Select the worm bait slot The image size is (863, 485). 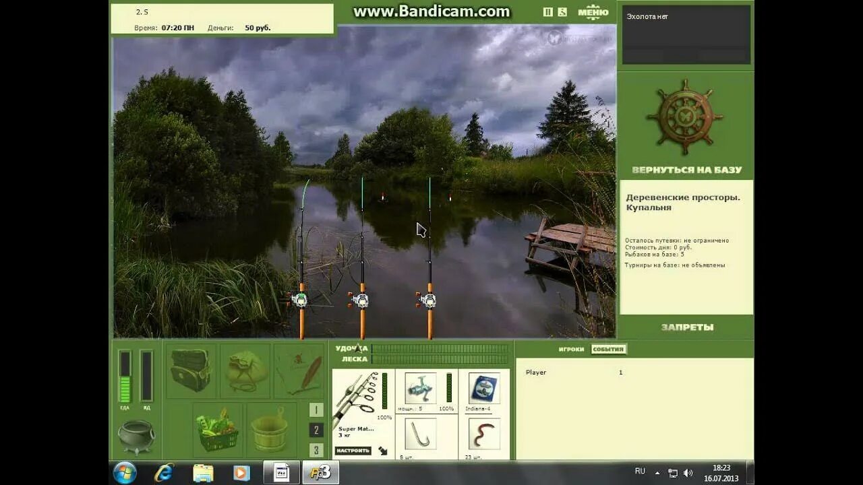[484, 434]
